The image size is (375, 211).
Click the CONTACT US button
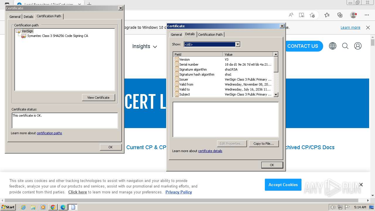pos(303,46)
